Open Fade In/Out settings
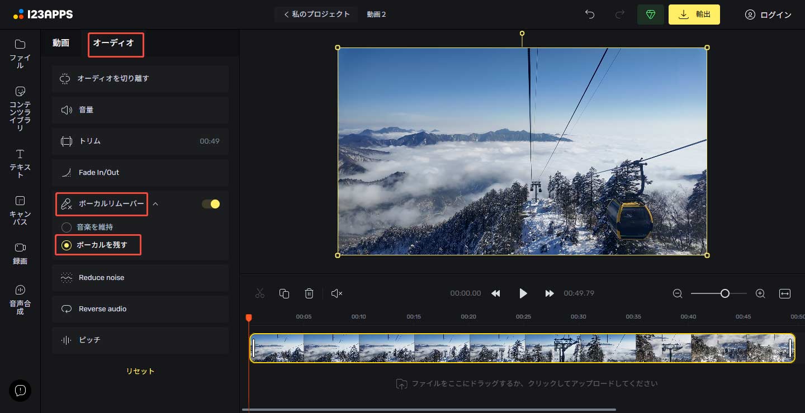 click(x=140, y=173)
